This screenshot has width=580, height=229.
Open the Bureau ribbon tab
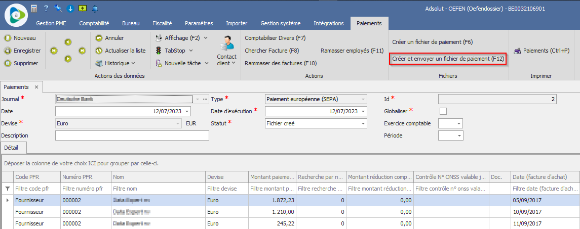pyautogui.click(x=131, y=23)
